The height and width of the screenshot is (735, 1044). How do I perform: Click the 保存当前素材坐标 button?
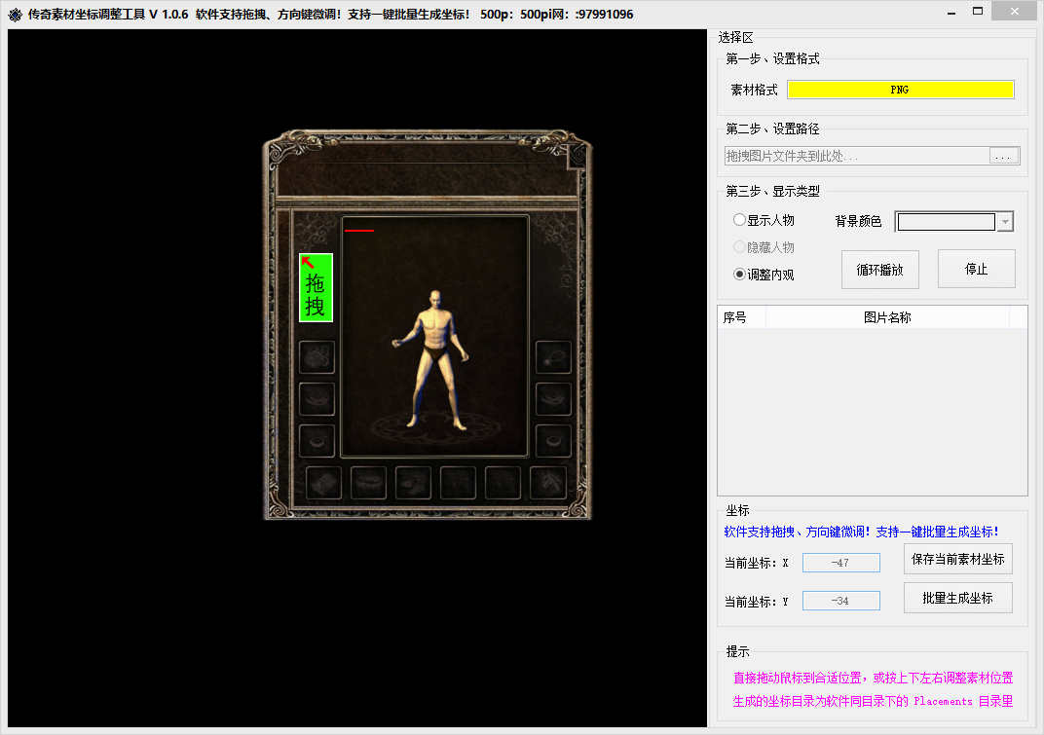click(x=957, y=559)
